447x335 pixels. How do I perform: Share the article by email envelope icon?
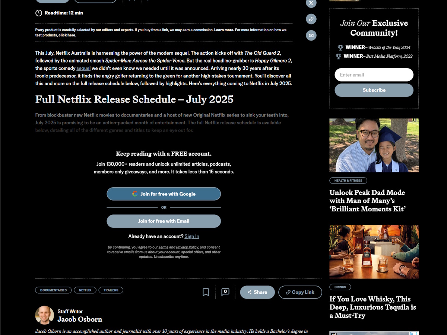click(311, 35)
